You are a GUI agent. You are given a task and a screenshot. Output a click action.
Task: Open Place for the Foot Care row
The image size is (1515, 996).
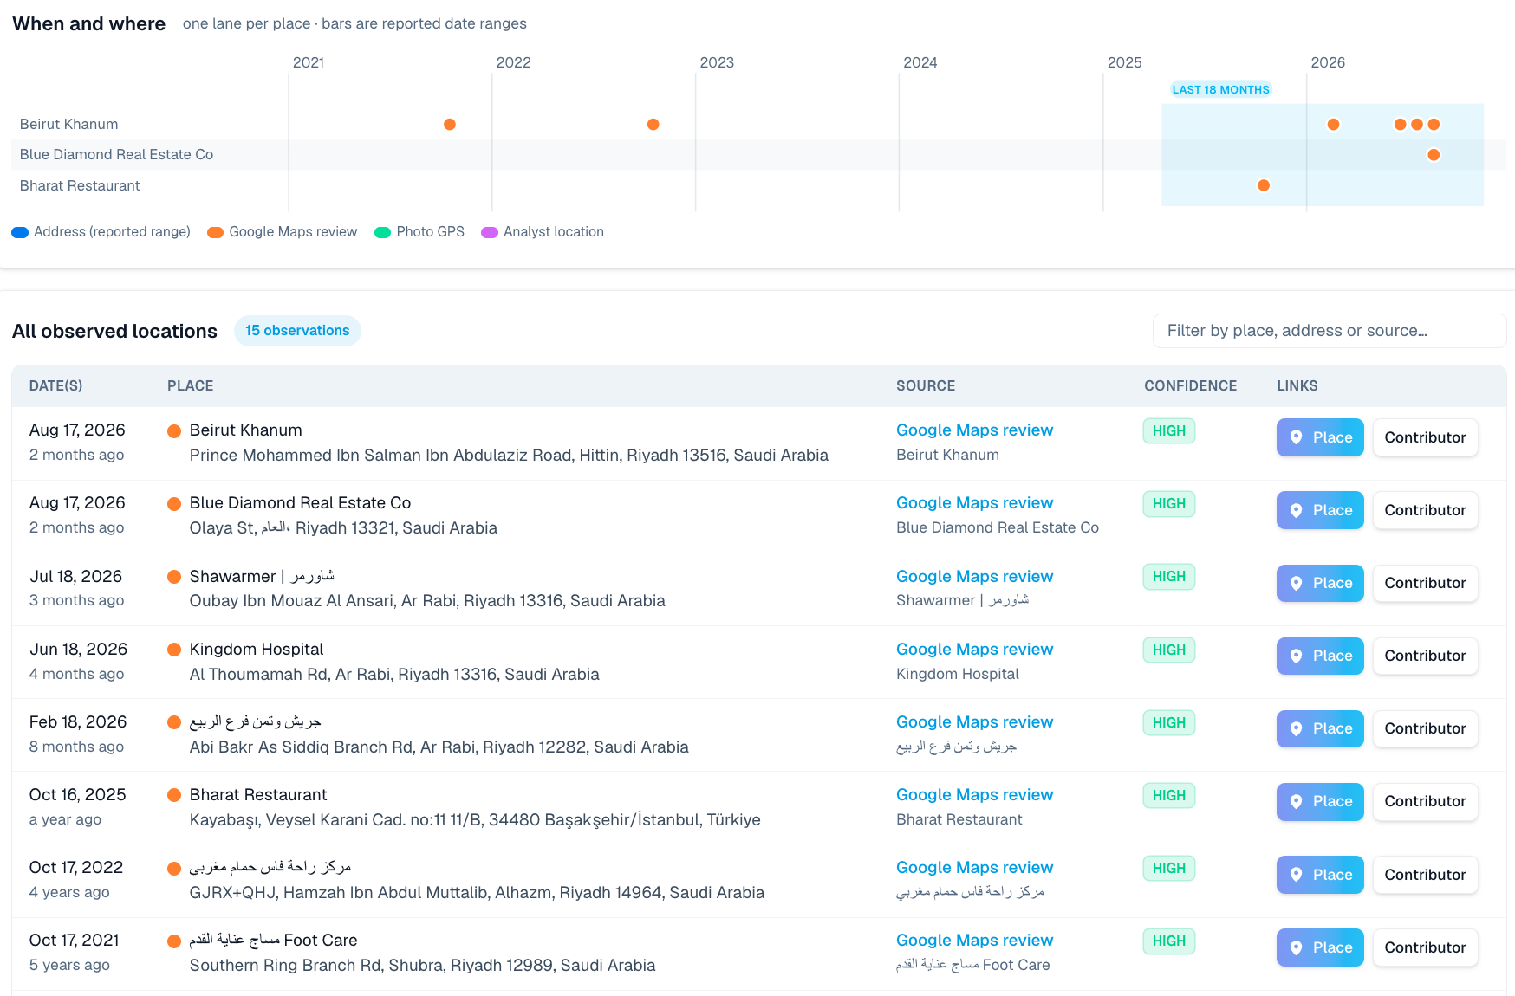[1320, 947]
